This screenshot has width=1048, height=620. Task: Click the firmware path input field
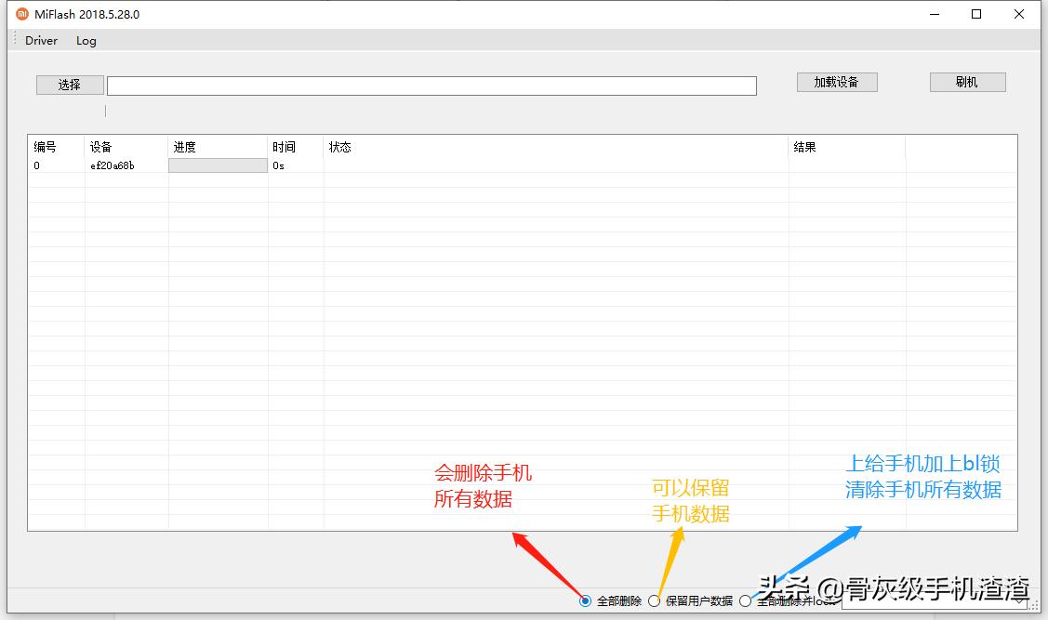[432, 85]
